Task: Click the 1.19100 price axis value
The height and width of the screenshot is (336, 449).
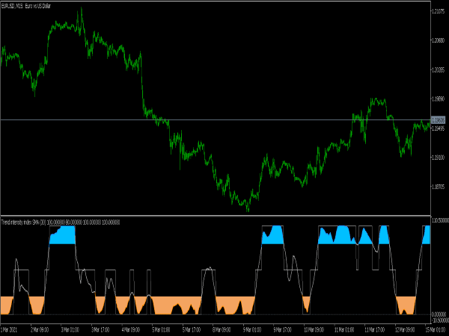Action: coord(438,158)
